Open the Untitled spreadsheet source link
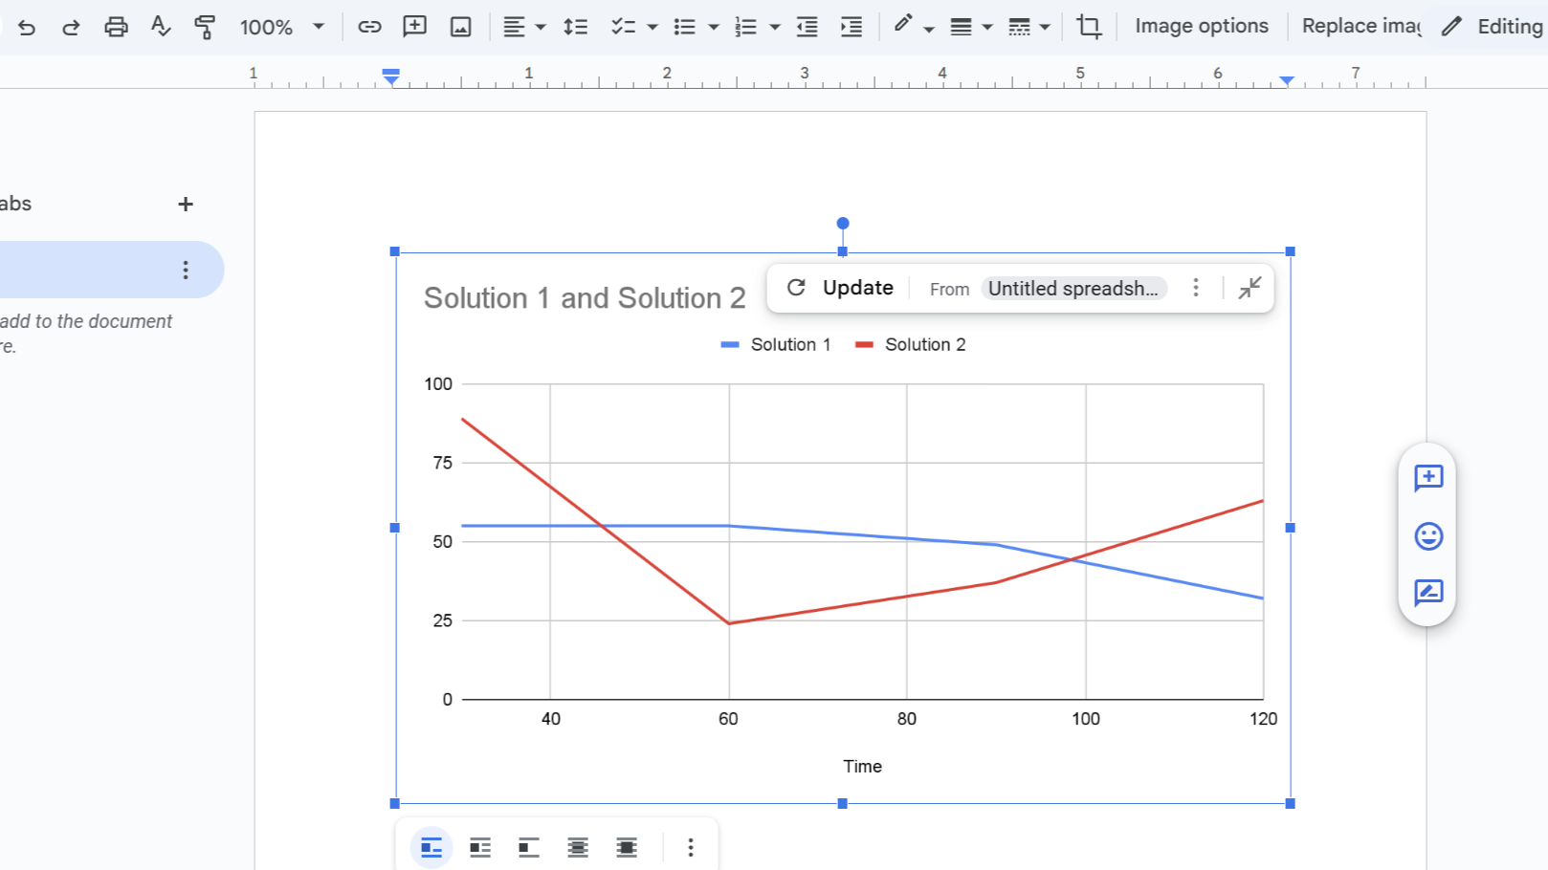The image size is (1548, 870). (1073, 288)
